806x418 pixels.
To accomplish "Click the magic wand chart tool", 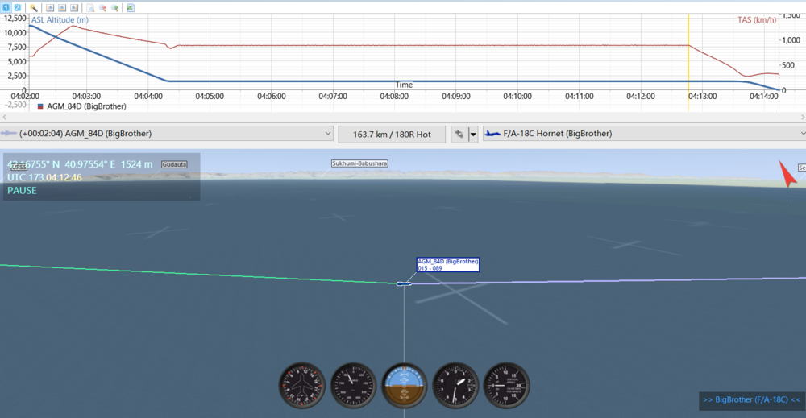I will (x=34, y=7).
